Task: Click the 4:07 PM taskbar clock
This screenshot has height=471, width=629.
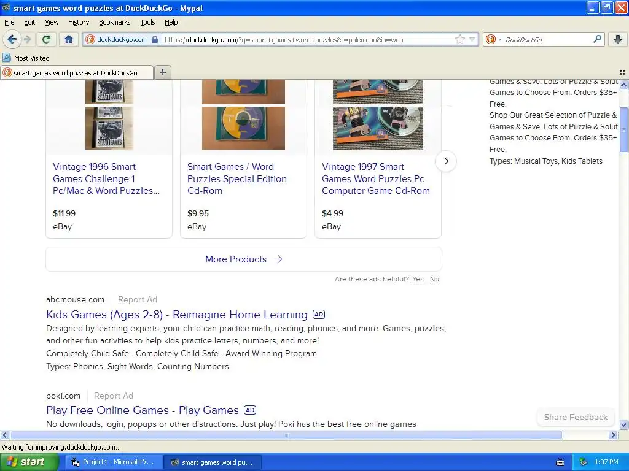Action: click(x=606, y=462)
